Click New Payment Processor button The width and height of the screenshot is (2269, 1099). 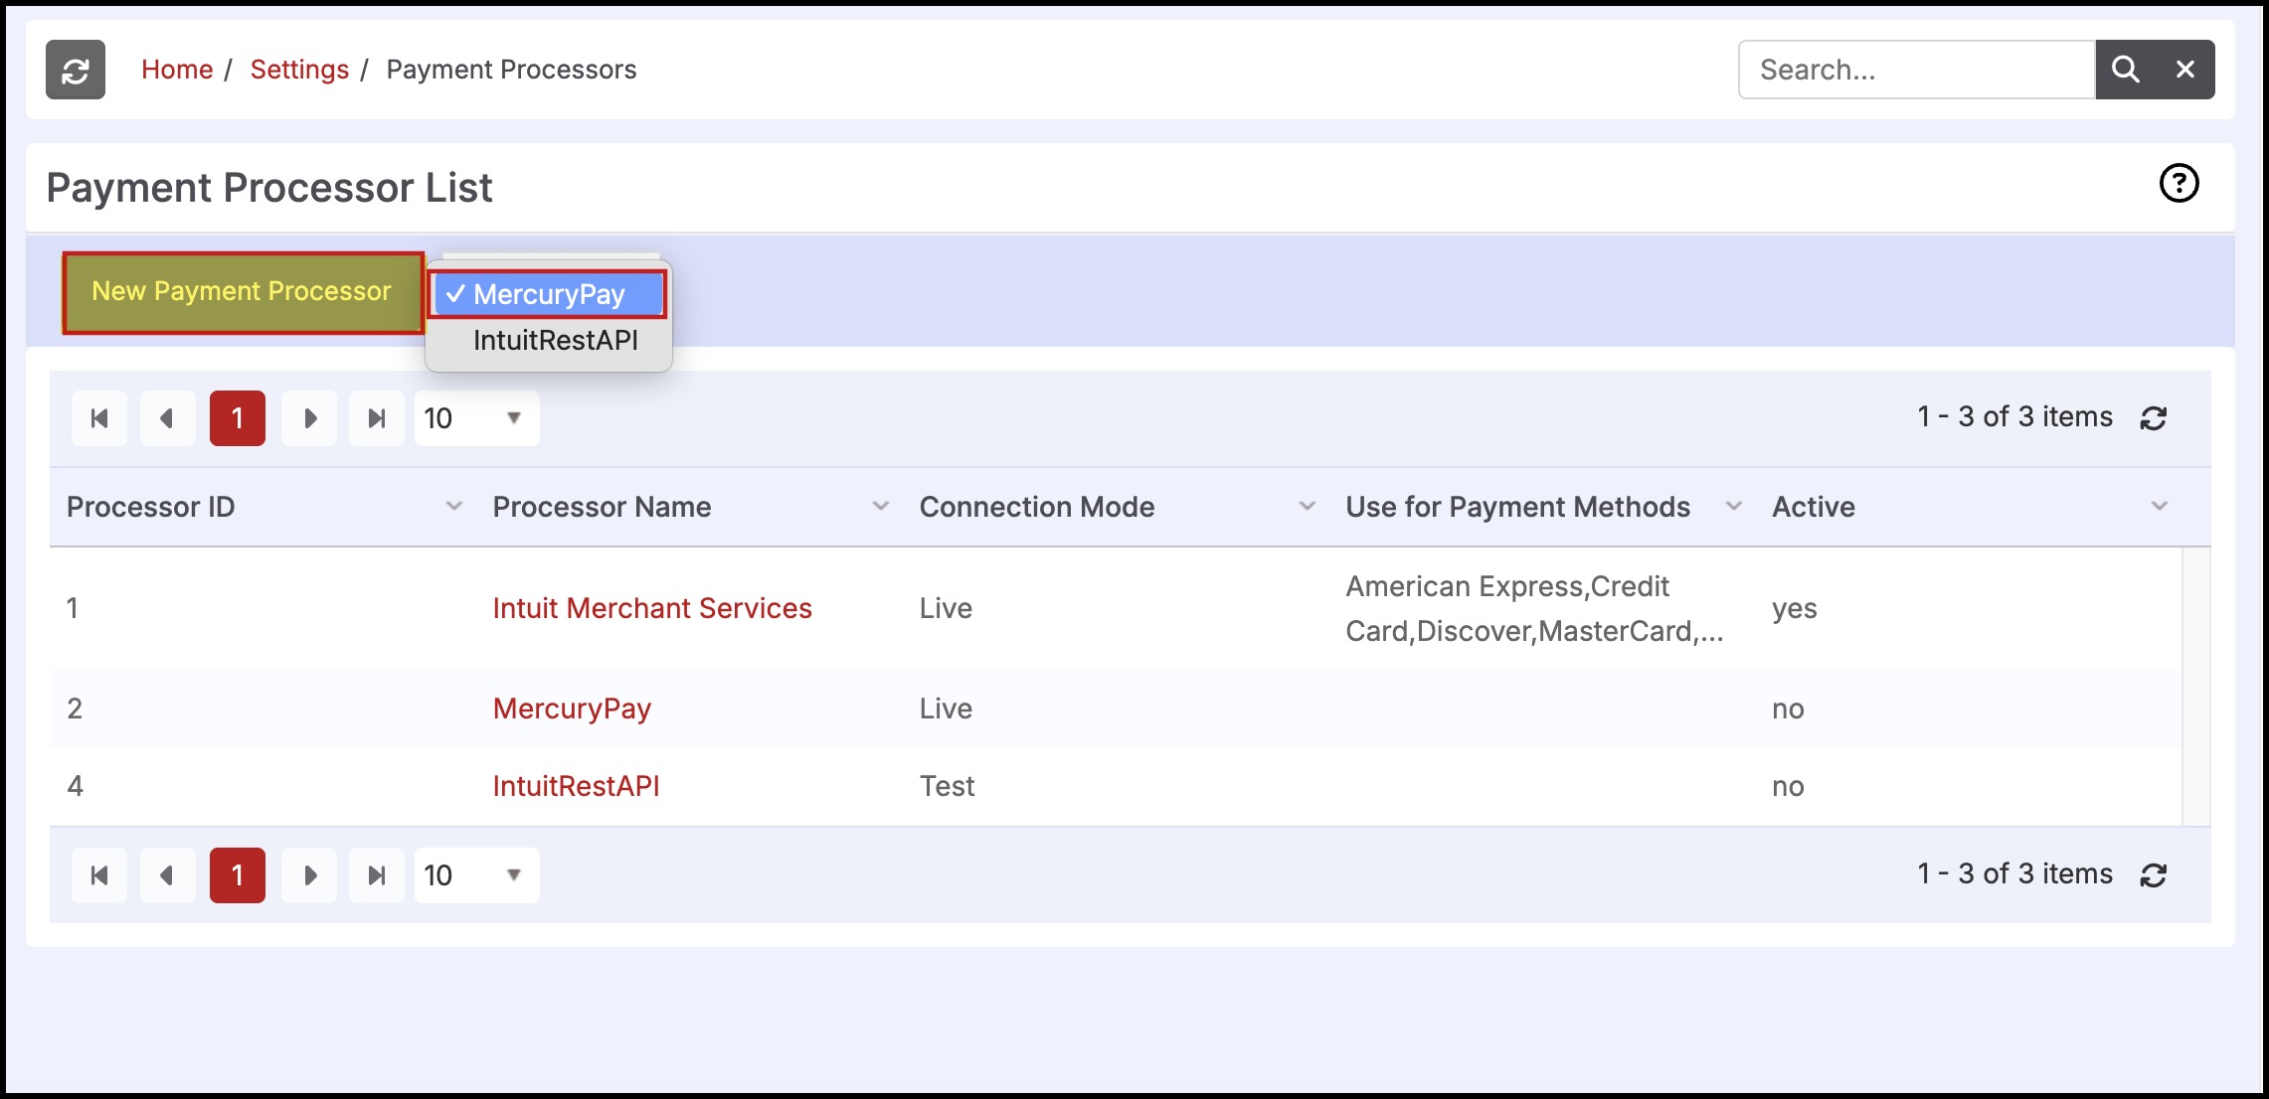[243, 292]
